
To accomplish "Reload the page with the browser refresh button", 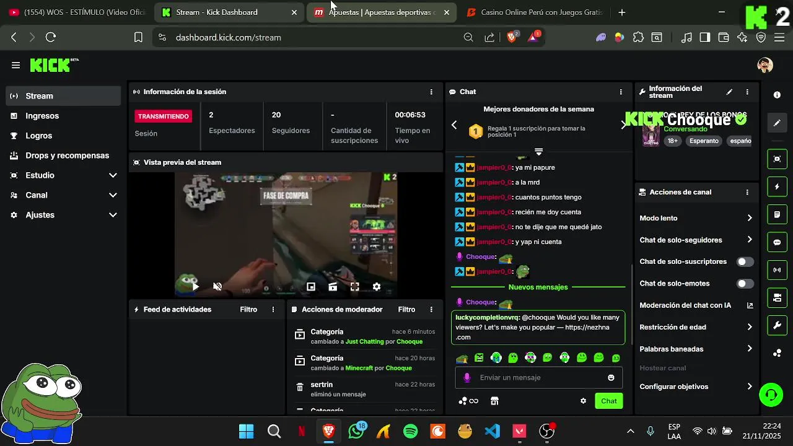I will pos(51,37).
